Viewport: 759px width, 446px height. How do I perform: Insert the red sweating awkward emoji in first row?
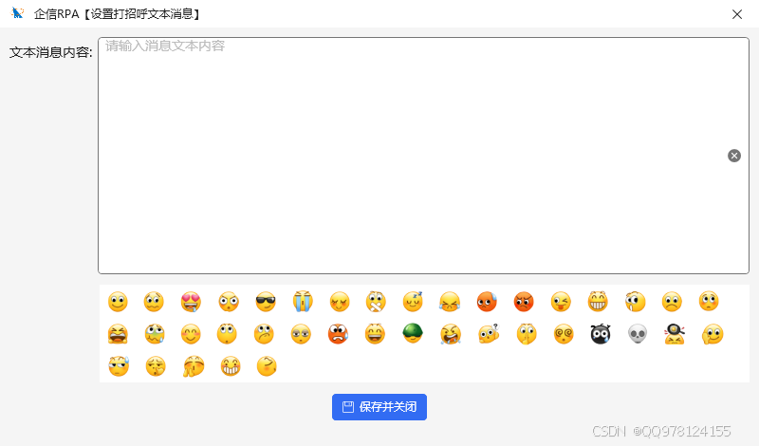point(487,302)
